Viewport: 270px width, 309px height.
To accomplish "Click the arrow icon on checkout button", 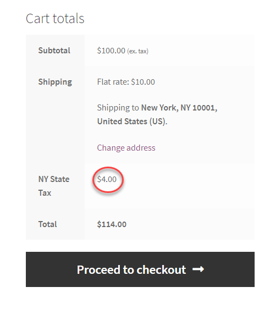I will pyautogui.click(x=198, y=269).
